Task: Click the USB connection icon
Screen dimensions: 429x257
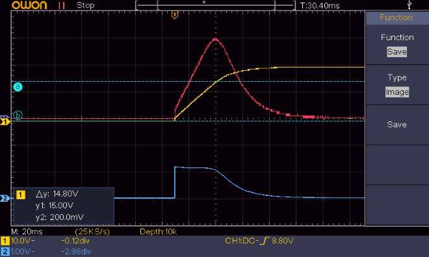Action: click(409, 5)
